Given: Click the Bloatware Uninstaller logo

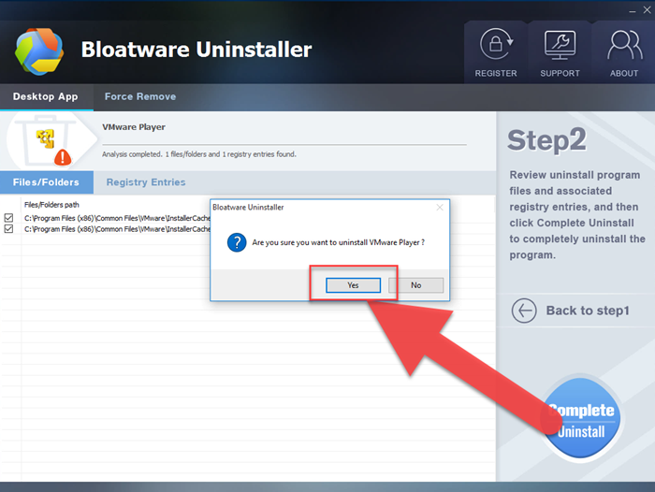Looking at the screenshot, I should tap(39, 51).
